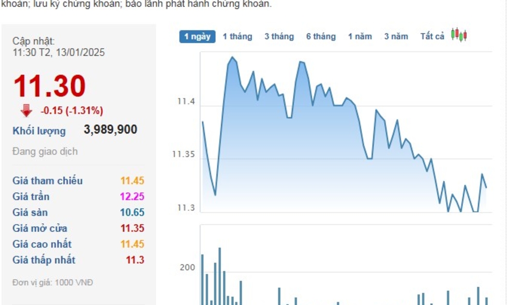Show the 3 tháng chart
The image size is (508, 305).
click(x=279, y=36)
